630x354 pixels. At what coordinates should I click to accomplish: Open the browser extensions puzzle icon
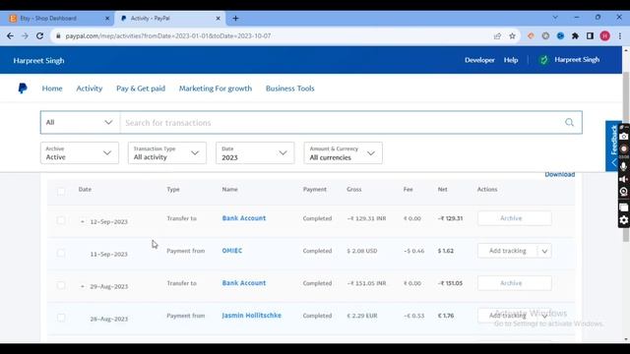[575, 36]
